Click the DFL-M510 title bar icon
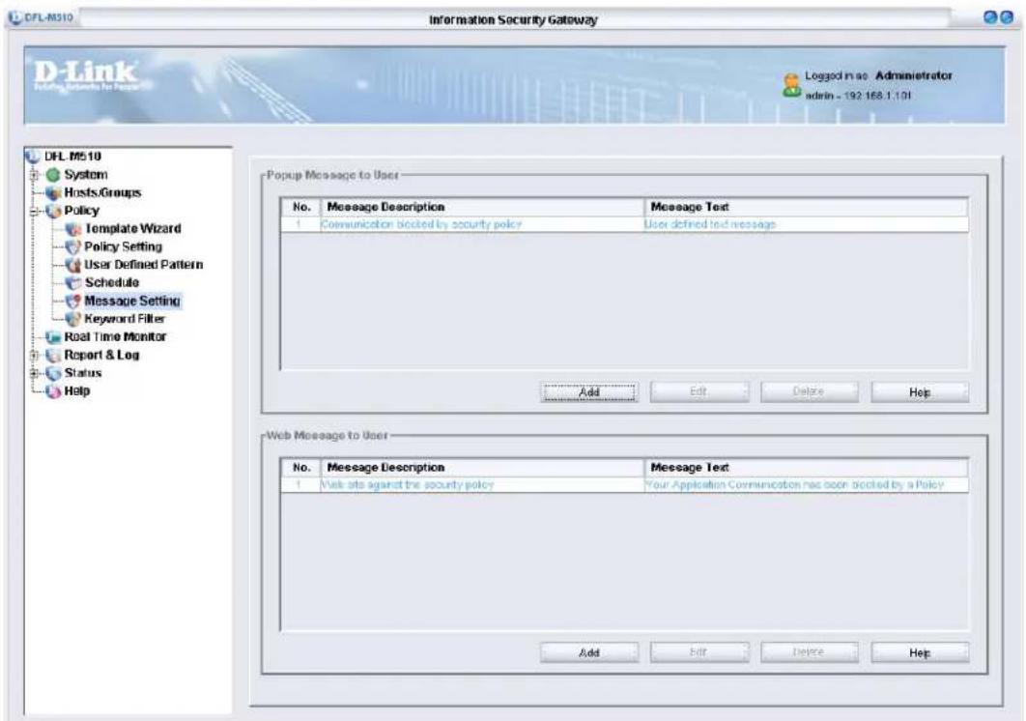Image resolution: width=1026 pixels, height=721 pixels. [x=15, y=17]
